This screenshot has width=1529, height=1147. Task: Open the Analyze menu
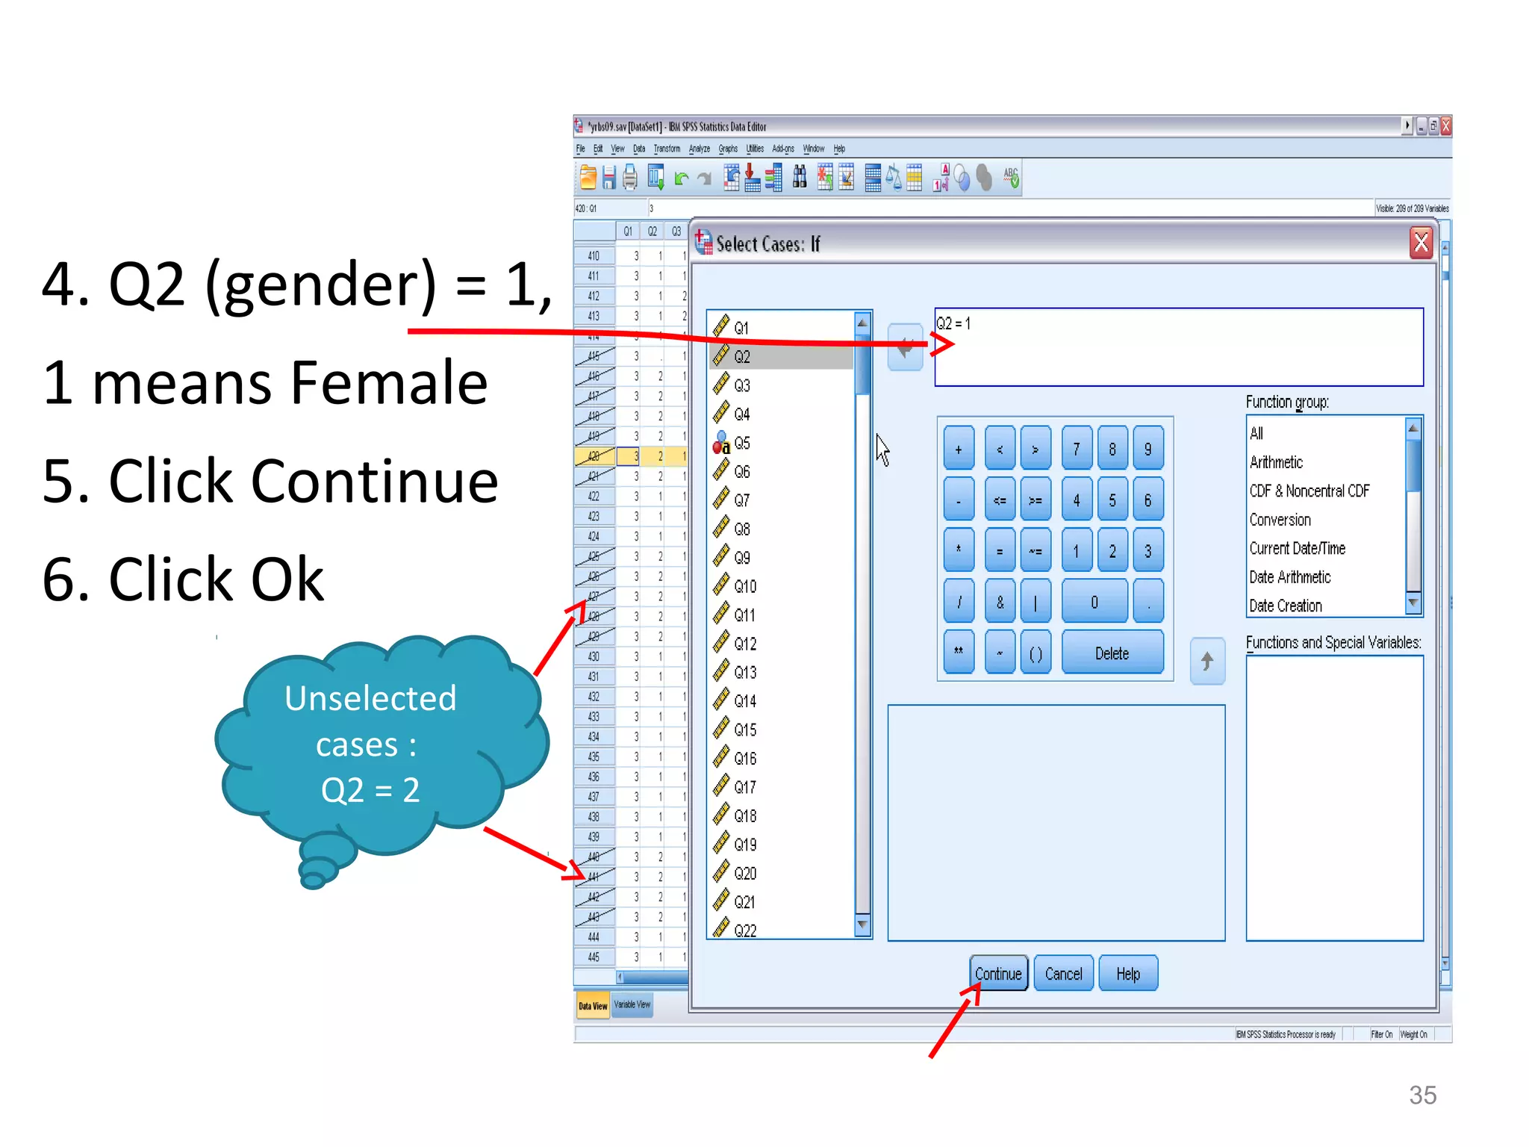pos(700,149)
